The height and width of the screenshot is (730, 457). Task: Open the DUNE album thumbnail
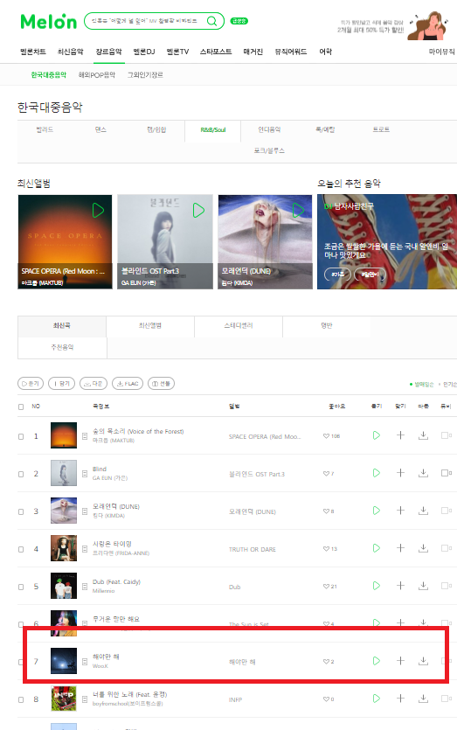tap(266, 241)
